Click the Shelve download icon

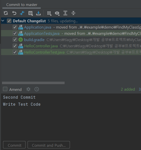[x=38, y=13]
